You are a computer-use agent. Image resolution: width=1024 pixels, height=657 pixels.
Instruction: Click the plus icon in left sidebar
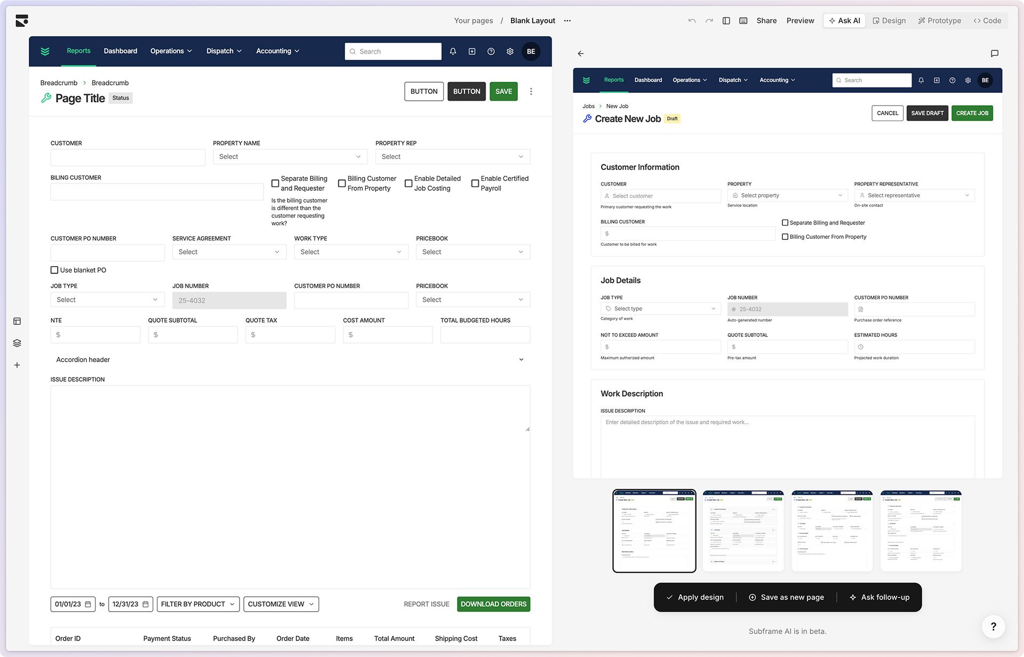tap(17, 365)
